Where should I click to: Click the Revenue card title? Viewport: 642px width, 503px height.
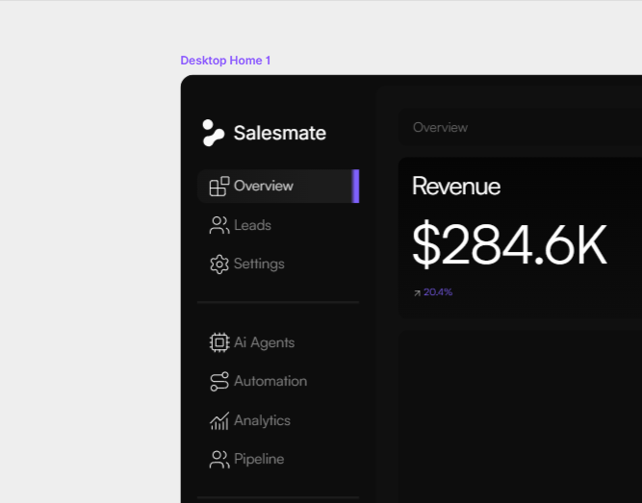[x=456, y=187]
